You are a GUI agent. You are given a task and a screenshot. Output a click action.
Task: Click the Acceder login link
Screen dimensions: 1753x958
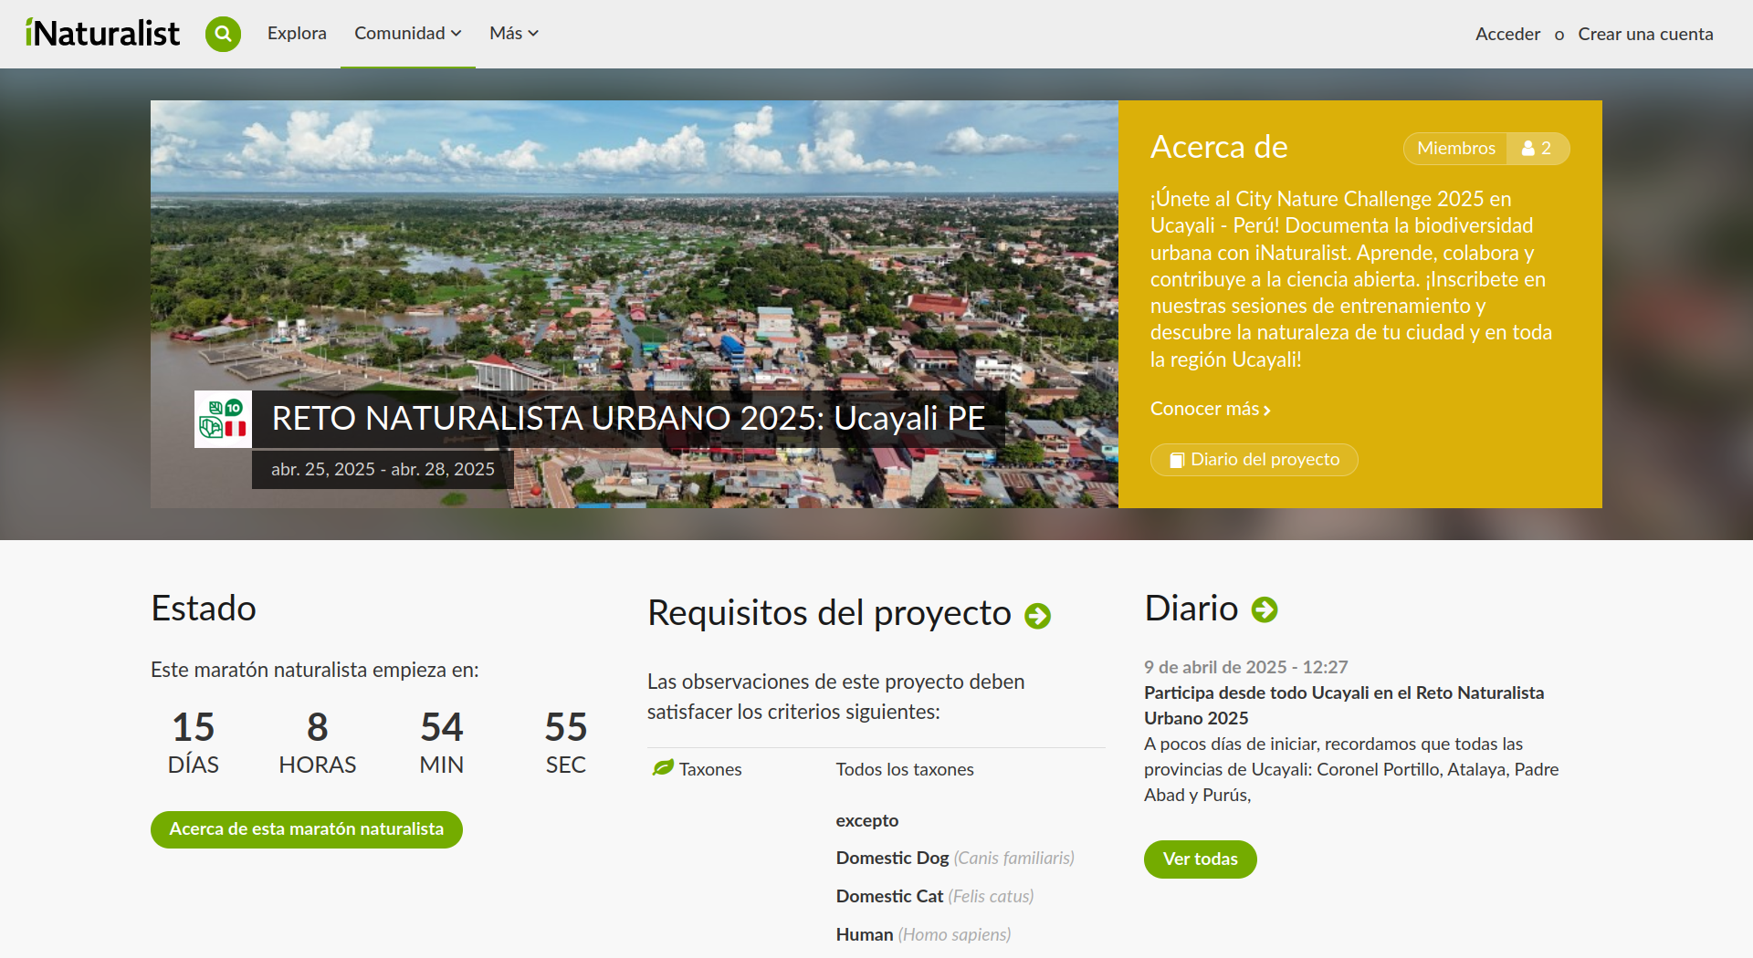coord(1507,34)
